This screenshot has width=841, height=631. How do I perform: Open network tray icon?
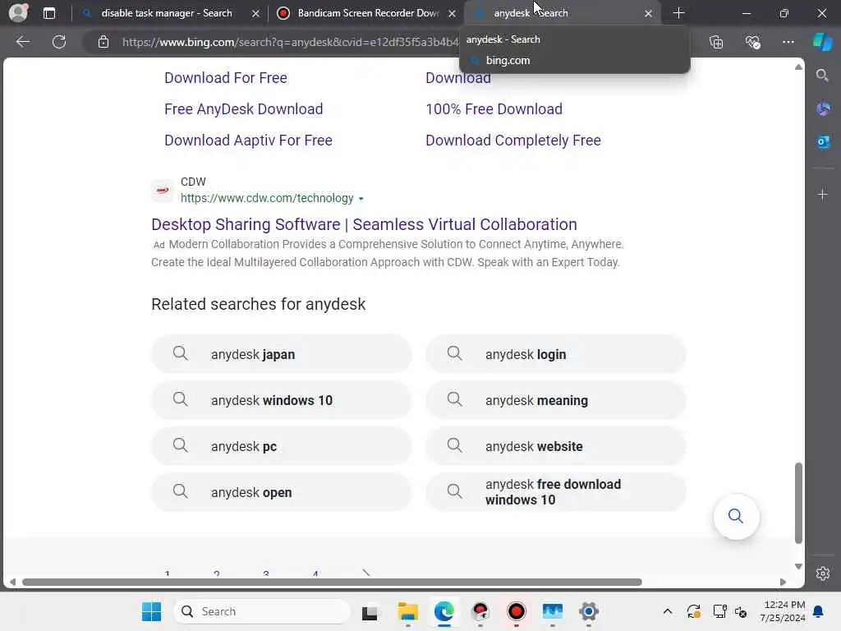pos(719,611)
